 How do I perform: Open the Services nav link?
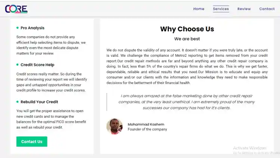coord(221,9)
